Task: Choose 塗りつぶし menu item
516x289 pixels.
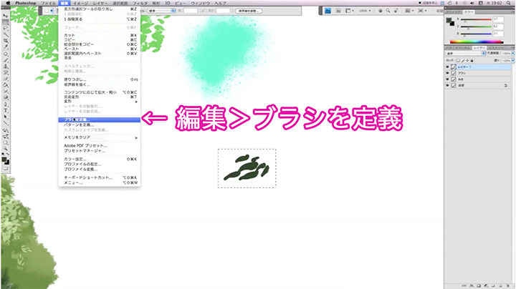Action: coord(100,79)
